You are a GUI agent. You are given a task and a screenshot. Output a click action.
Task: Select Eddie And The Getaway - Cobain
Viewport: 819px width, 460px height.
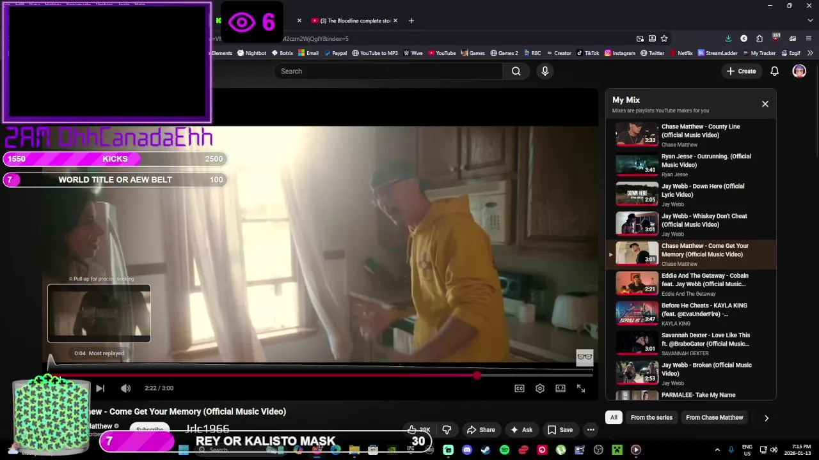click(x=691, y=284)
